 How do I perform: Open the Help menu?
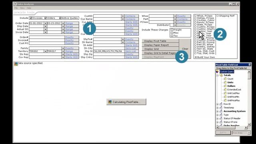[x=29, y=8]
